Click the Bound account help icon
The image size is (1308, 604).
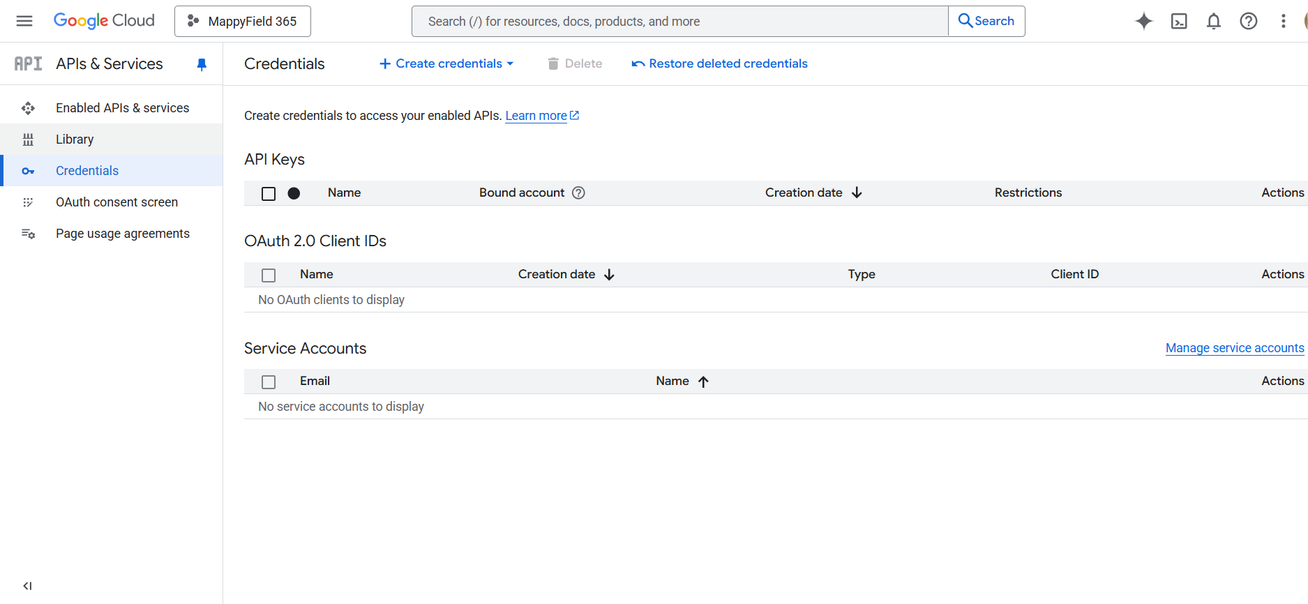tap(578, 193)
